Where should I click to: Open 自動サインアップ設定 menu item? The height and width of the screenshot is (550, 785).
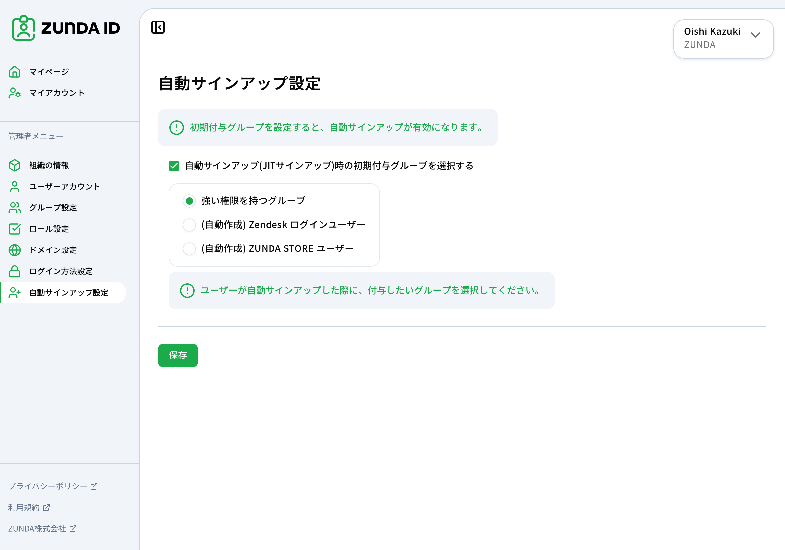tap(69, 293)
